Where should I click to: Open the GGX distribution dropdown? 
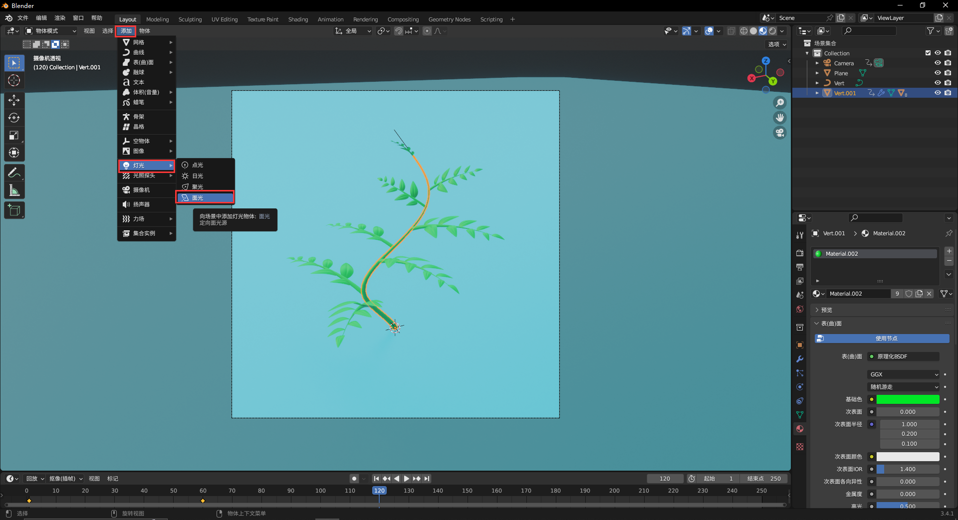pyautogui.click(x=904, y=374)
